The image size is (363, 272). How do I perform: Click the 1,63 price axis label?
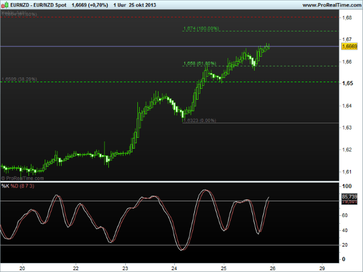tap(347, 128)
